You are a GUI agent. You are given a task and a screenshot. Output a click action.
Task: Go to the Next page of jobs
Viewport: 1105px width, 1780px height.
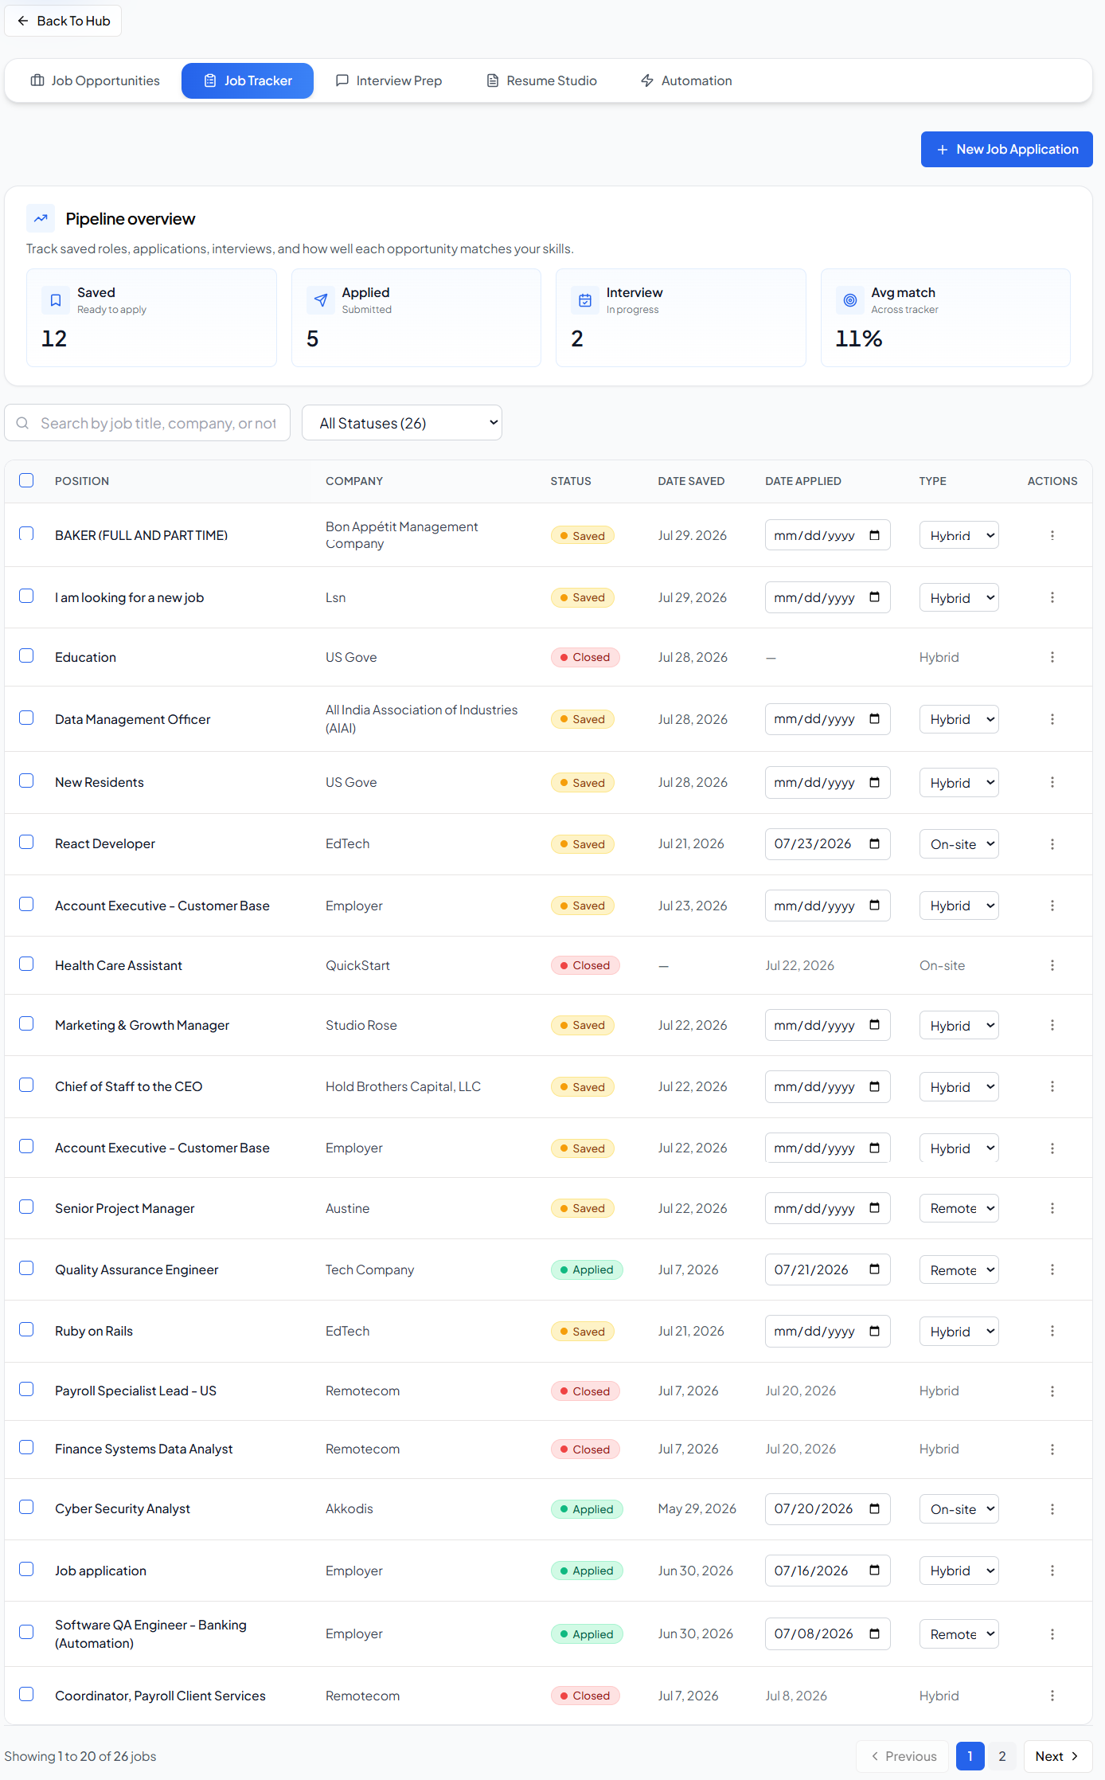(1057, 1756)
